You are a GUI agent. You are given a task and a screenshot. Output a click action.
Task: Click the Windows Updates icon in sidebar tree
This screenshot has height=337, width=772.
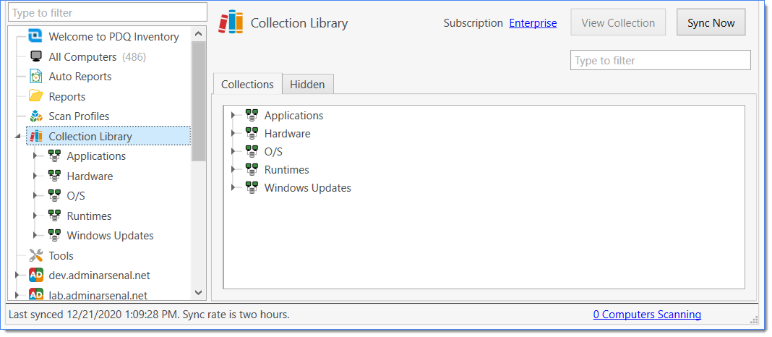point(54,236)
